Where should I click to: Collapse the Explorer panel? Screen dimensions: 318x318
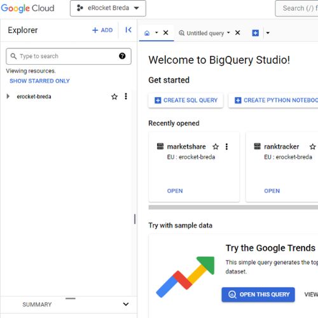point(128,30)
